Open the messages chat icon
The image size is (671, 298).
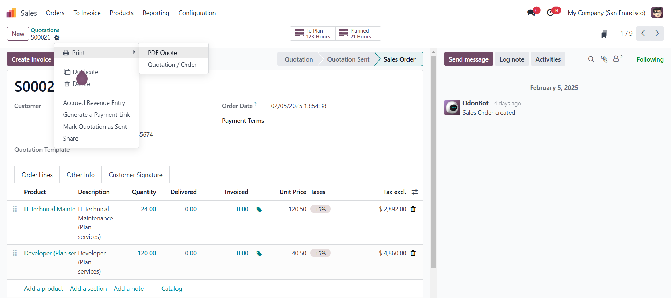(x=531, y=13)
